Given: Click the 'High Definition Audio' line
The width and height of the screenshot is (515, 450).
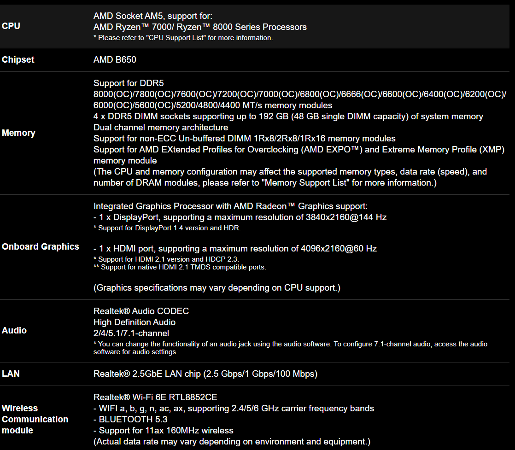Looking at the screenshot, I should point(135,322).
